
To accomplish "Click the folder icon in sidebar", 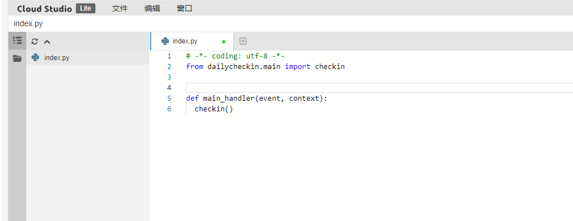I will [x=17, y=58].
